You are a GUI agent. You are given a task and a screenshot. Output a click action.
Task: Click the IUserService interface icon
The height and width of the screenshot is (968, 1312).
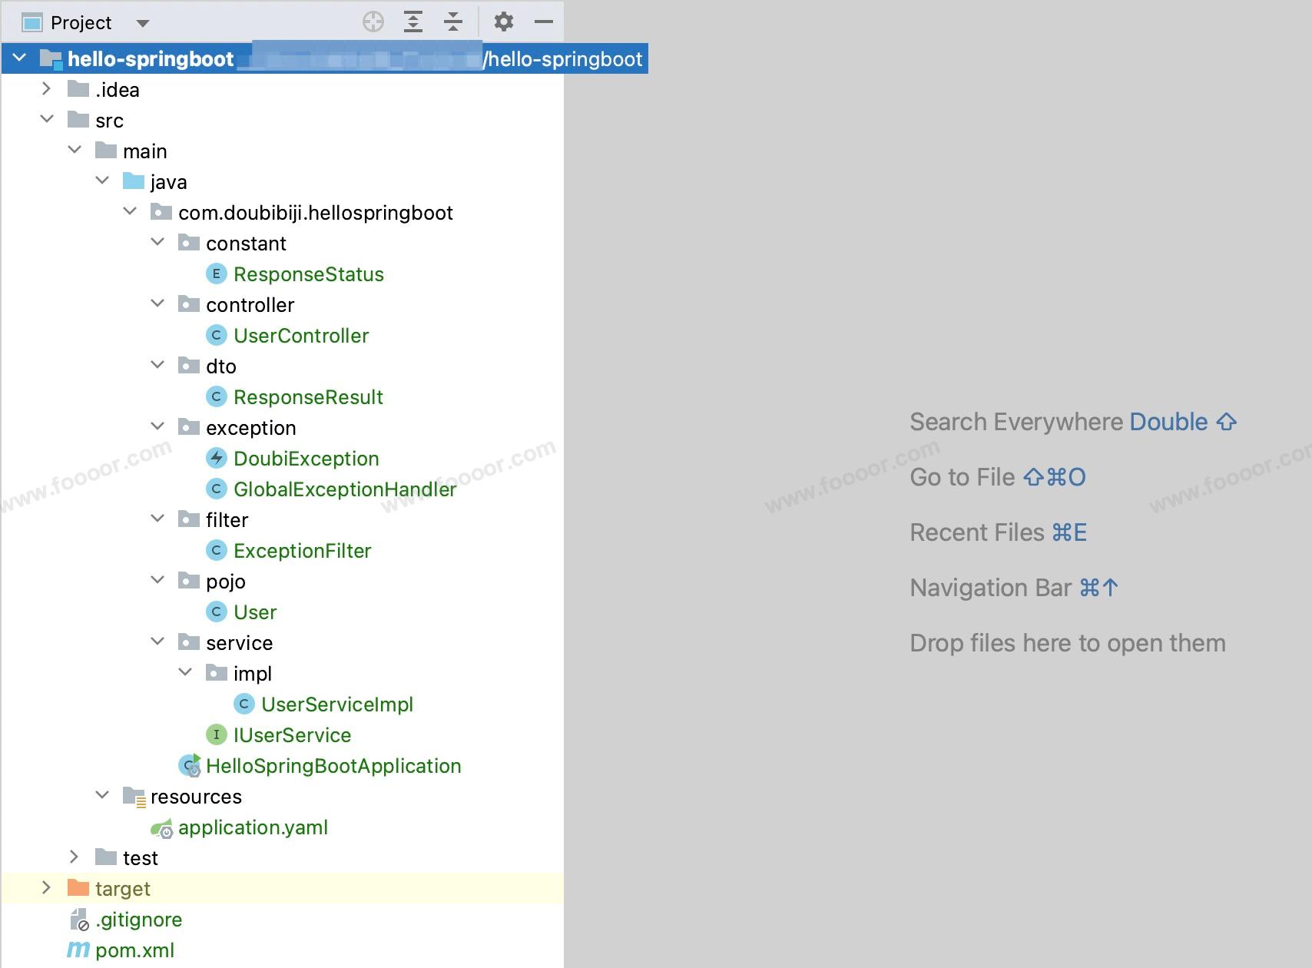click(217, 735)
